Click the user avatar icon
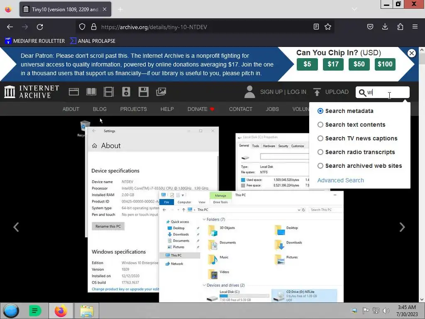The height and width of the screenshot is (319, 425). click(249, 92)
